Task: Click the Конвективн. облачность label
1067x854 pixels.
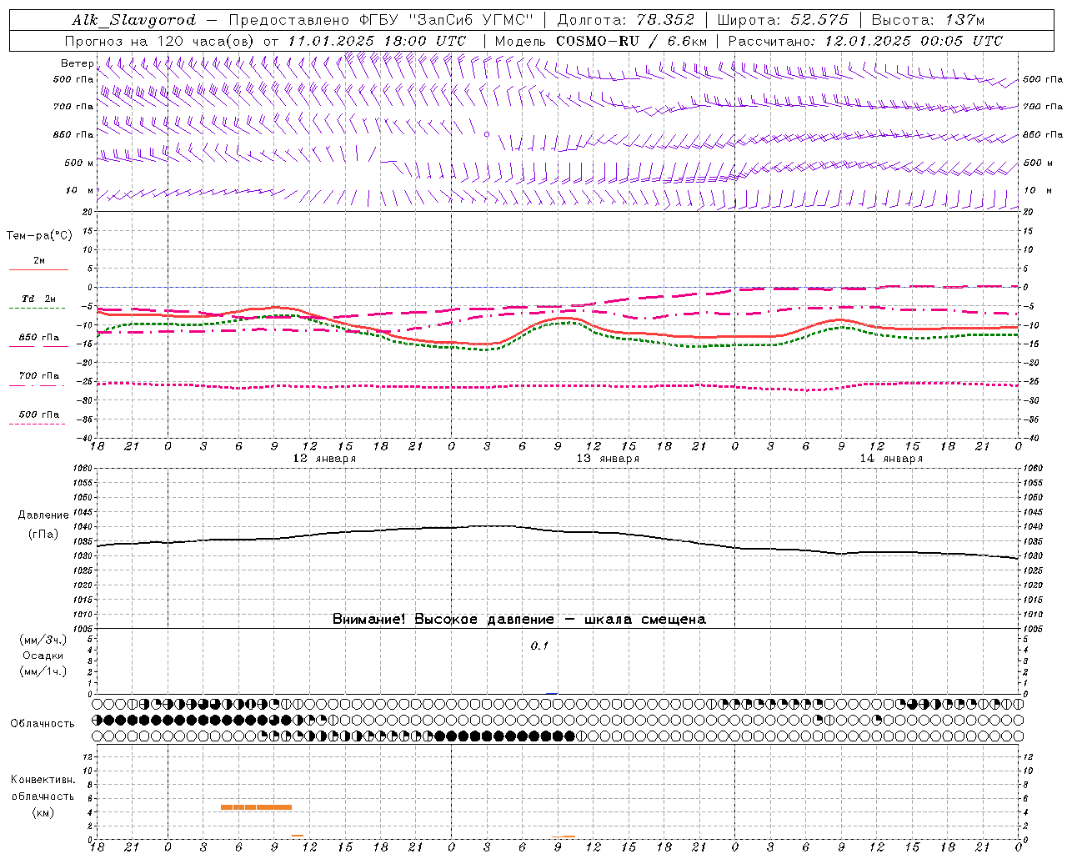Action: tap(43, 788)
